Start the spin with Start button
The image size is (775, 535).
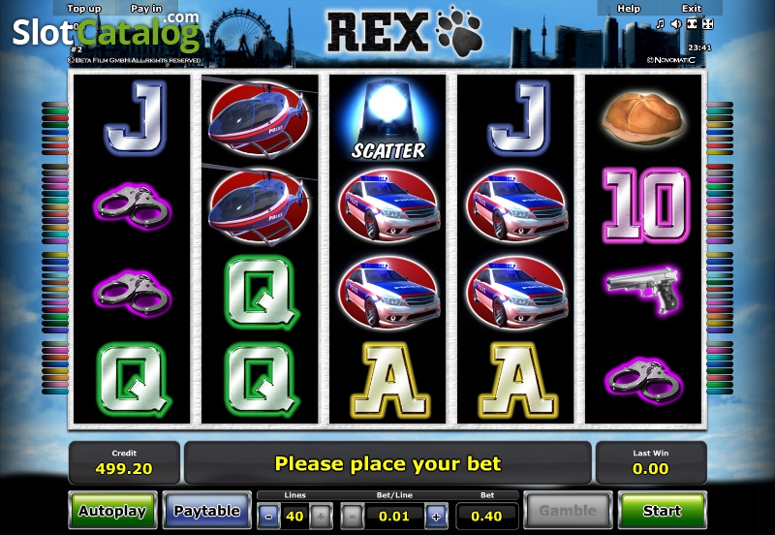[x=663, y=510]
